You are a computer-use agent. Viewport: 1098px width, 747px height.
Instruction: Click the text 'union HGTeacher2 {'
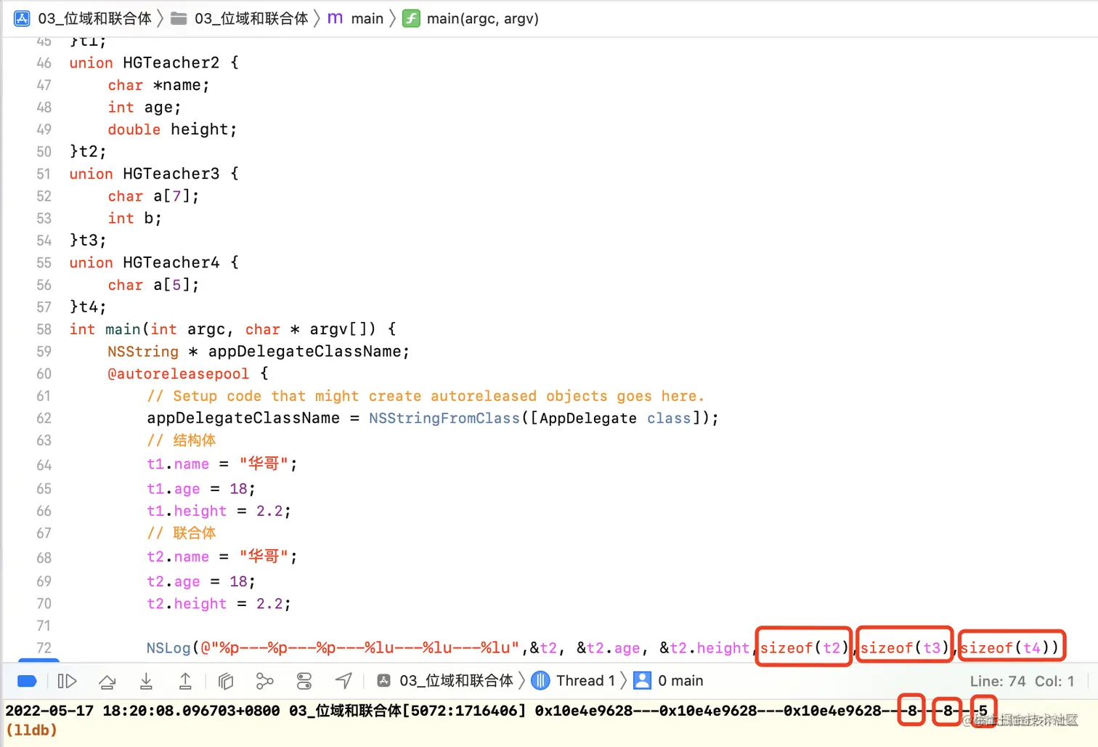click(154, 62)
